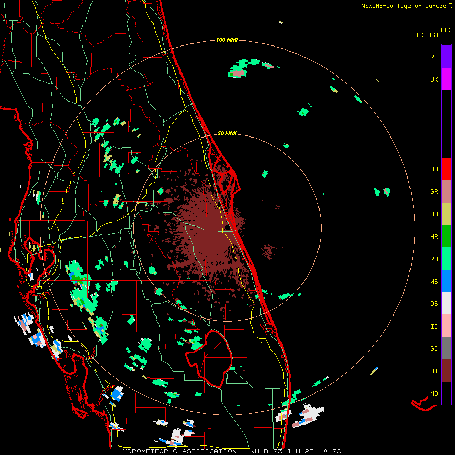Image resolution: width=455 pixels, height=455 pixels.
Task: Click the 100 NMI range ring label
Action: point(227,40)
